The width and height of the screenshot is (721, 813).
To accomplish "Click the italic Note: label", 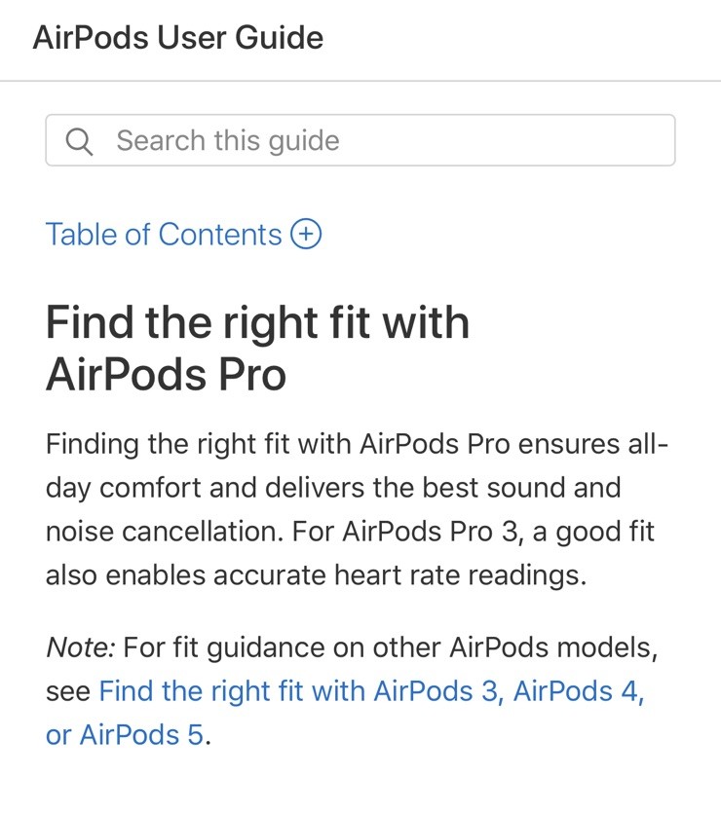I will pos(81,647).
